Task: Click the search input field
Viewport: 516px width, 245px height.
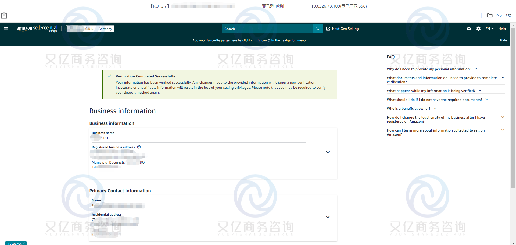Action: pos(267,29)
